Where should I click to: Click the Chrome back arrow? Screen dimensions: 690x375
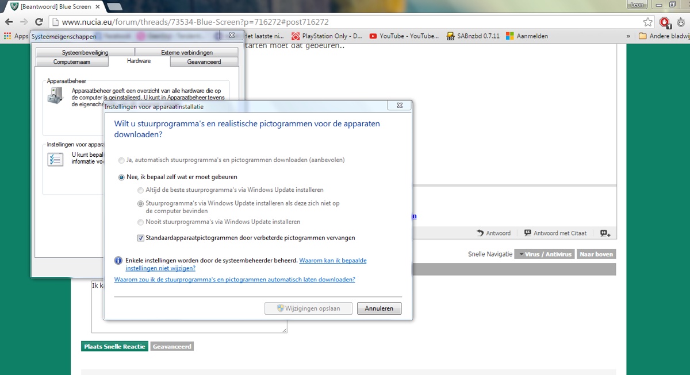point(9,22)
